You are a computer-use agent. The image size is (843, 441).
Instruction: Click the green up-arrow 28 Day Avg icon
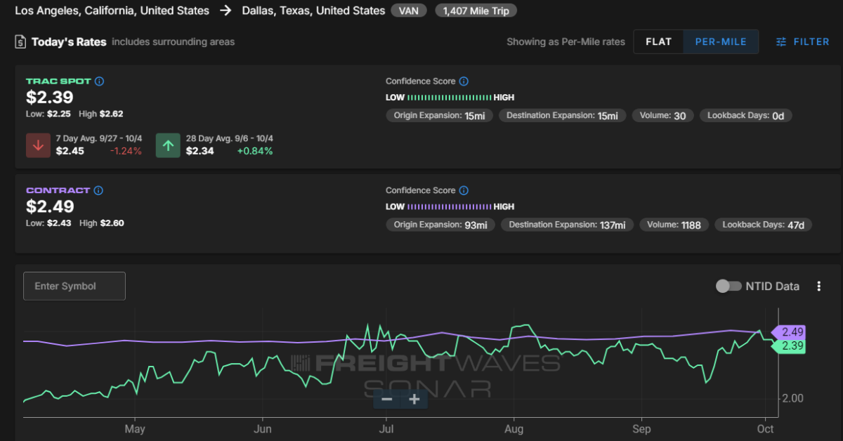click(168, 145)
